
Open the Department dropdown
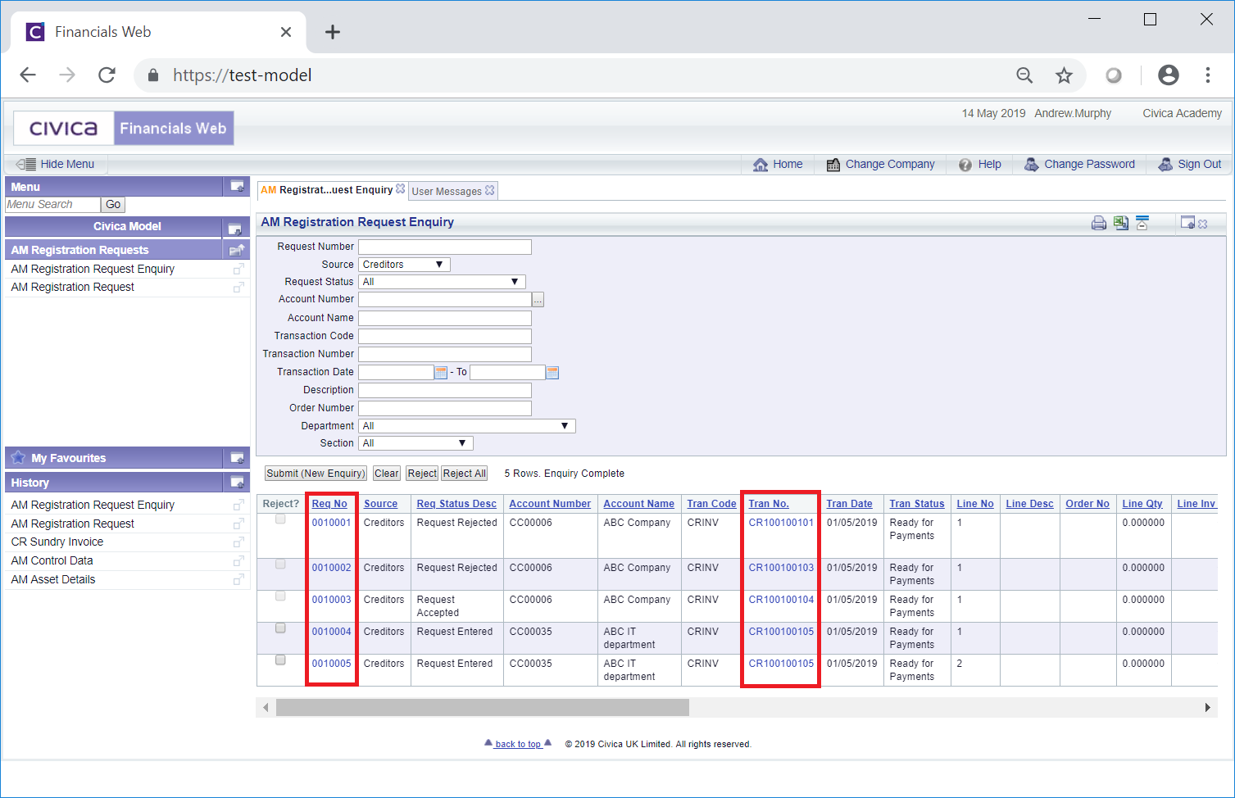pos(467,426)
